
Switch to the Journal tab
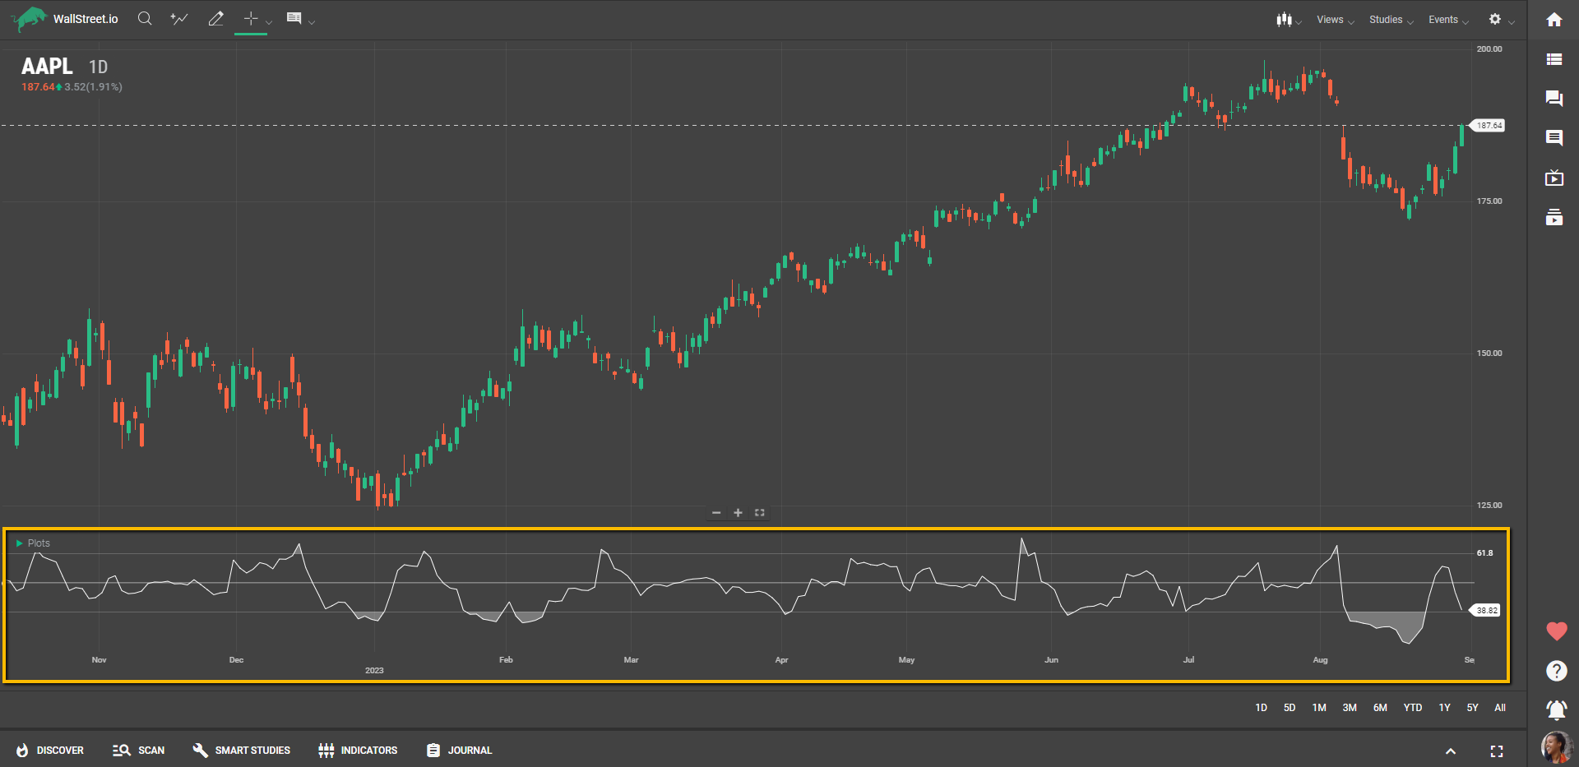point(459,751)
